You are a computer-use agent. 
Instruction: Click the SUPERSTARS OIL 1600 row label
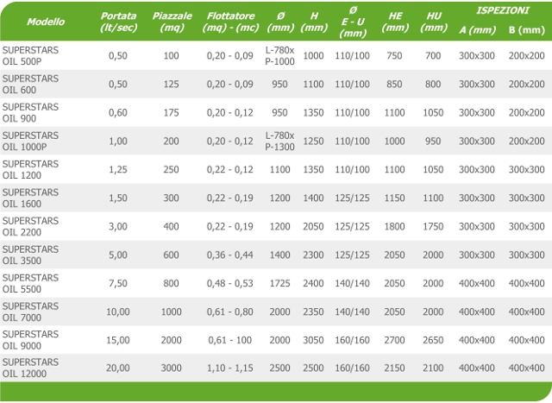pyautogui.click(x=30, y=198)
